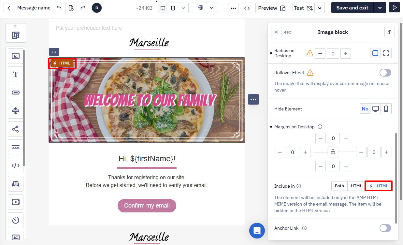
Task: Hide the element on mobile
Action: [x=386, y=109]
